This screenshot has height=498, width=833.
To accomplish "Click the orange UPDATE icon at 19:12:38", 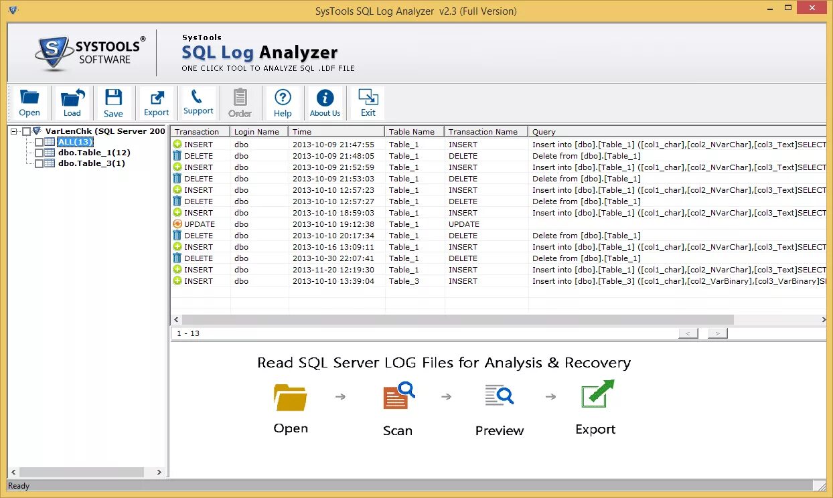I will [x=177, y=224].
